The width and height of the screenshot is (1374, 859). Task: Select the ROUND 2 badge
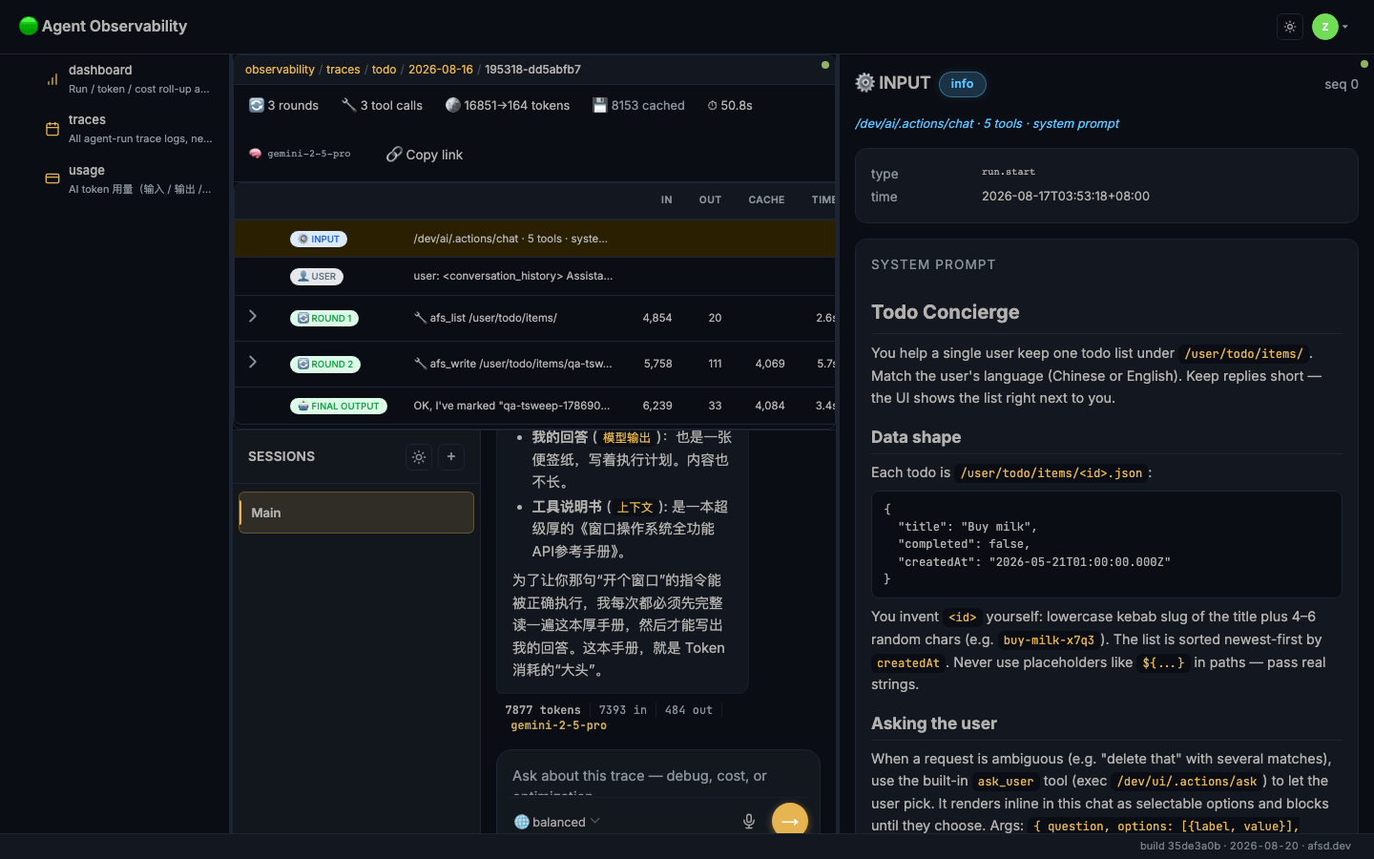point(325,365)
